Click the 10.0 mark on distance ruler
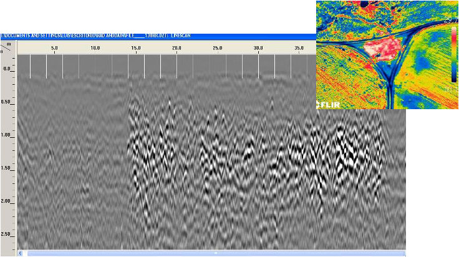Screen dimensions: 459x257 click(x=95, y=47)
